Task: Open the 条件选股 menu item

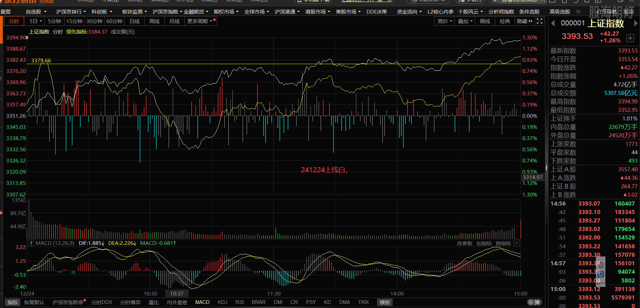Action: pyautogui.click(x=529, y=12)
